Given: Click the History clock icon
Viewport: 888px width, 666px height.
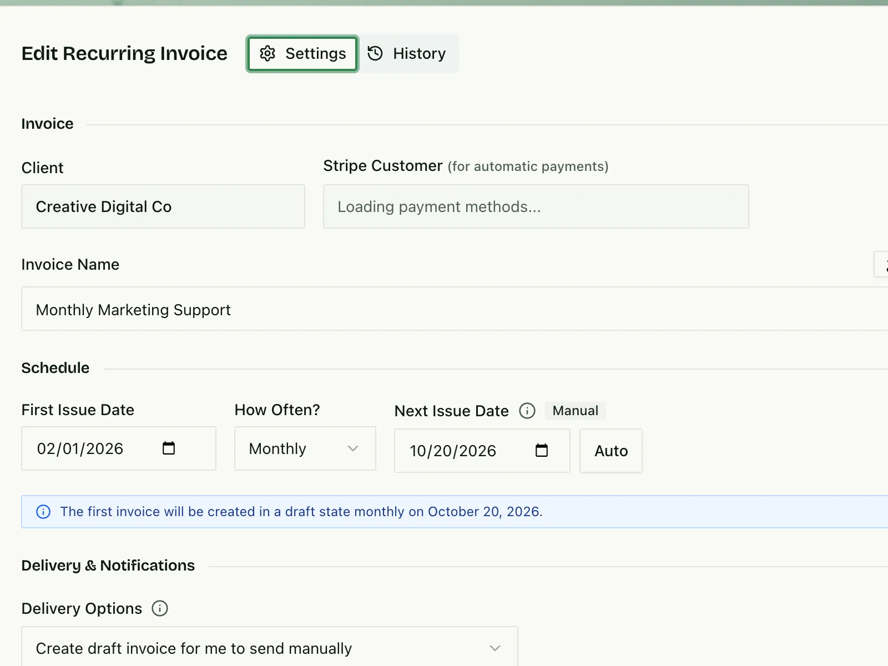Looking at the screenshot, I should (x=375, y=53).
